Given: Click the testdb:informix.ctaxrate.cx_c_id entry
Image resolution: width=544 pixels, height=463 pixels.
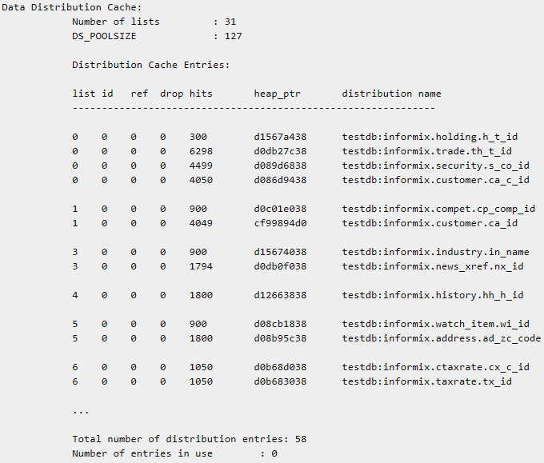Looking at the screenshot, I should pos(435,367).
